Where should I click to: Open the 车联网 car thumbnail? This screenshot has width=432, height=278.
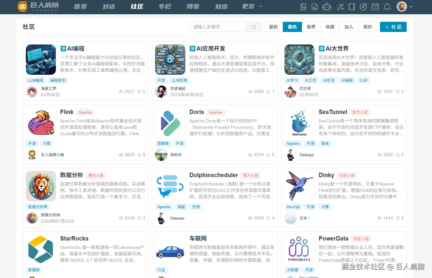click(170, 249)
